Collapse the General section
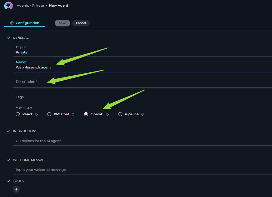Viewport: 272px width, 197px height. pos(8,38)
